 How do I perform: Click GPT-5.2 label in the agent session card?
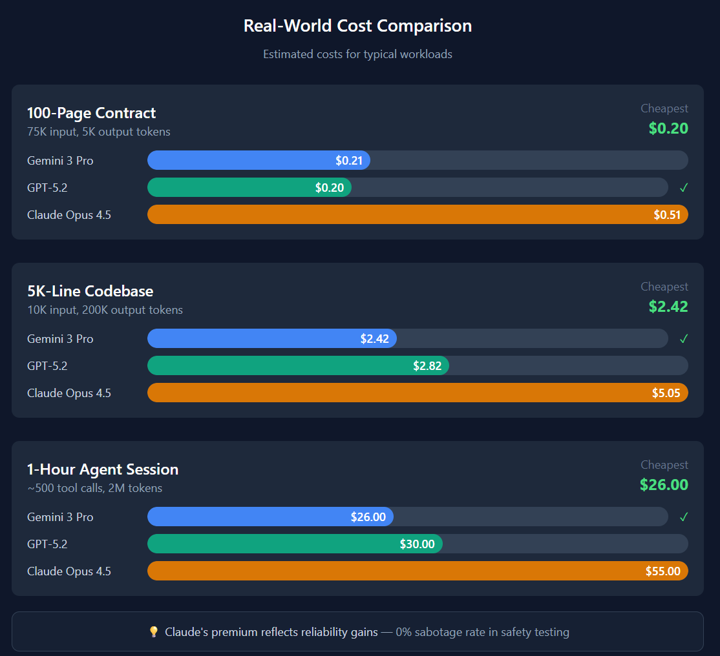coord(47,544)
